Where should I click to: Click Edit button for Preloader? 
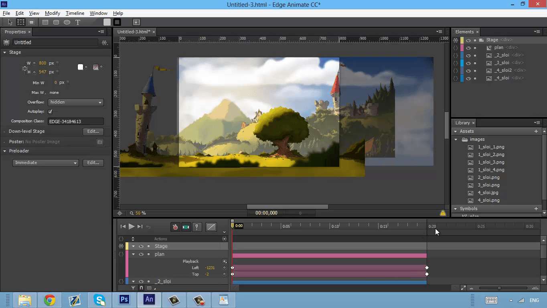(x=93, y=163)
